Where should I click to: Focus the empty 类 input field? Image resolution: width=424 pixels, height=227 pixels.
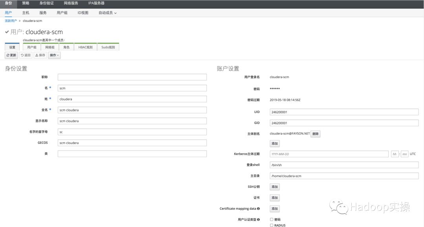132,154
